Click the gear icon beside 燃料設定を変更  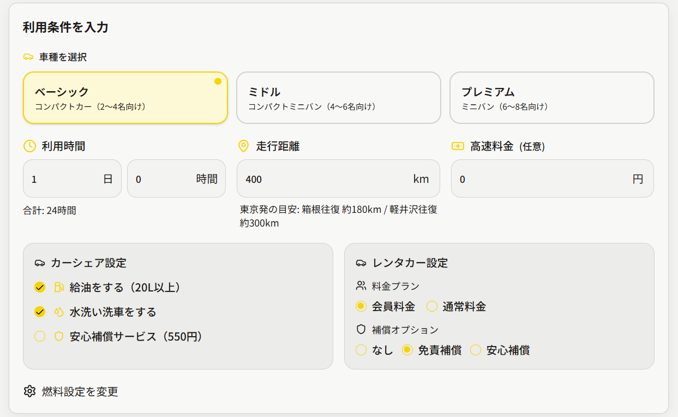coord(29,391)
